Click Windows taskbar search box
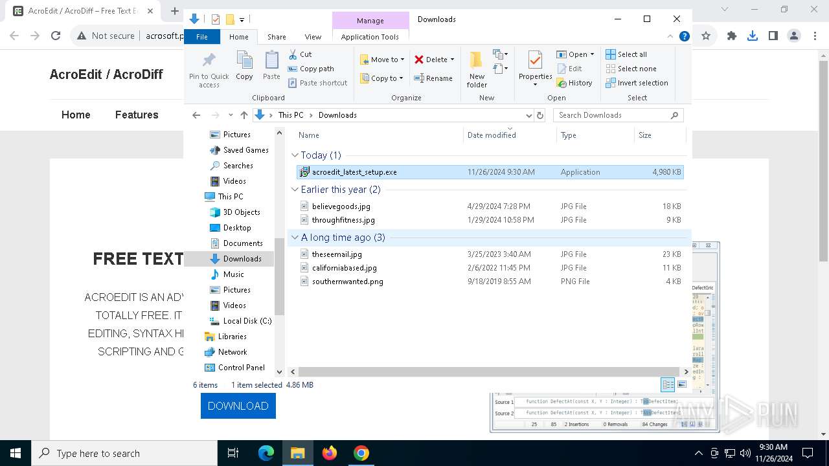The height and width of the screenshot is (466, 829). pyautogui.click(x=124, y=453)
